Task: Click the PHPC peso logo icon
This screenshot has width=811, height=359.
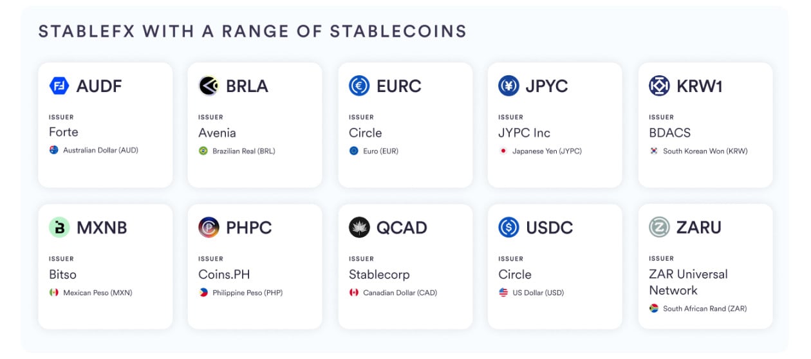Action: pos(209,227)
